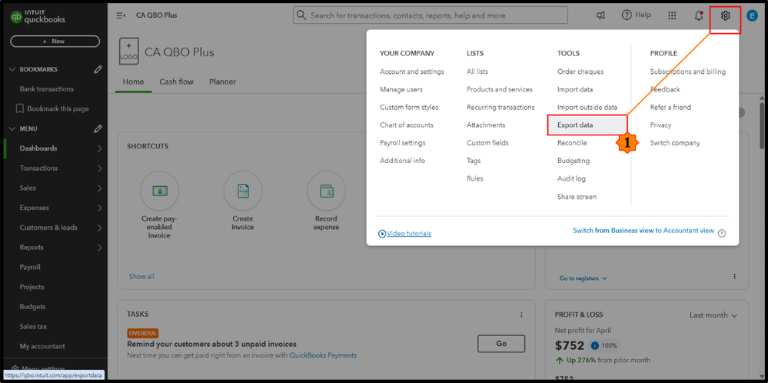Select Switch company
768x383 pixels.
click(675, 142)
